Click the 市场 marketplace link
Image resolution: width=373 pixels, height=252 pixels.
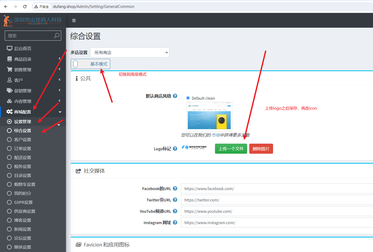tap(216, 135)
